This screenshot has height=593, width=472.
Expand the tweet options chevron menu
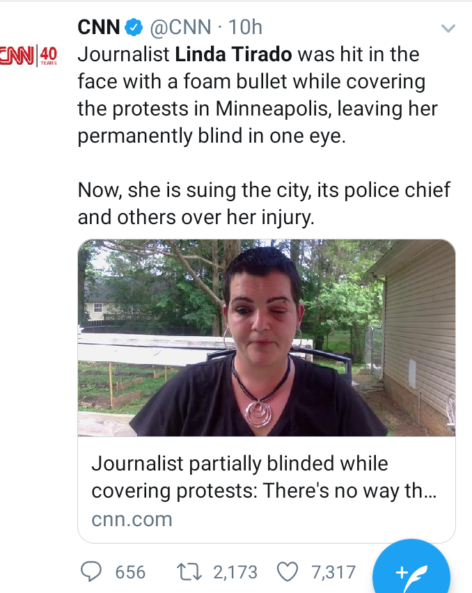pyautogui.click(x=448, y=28)
